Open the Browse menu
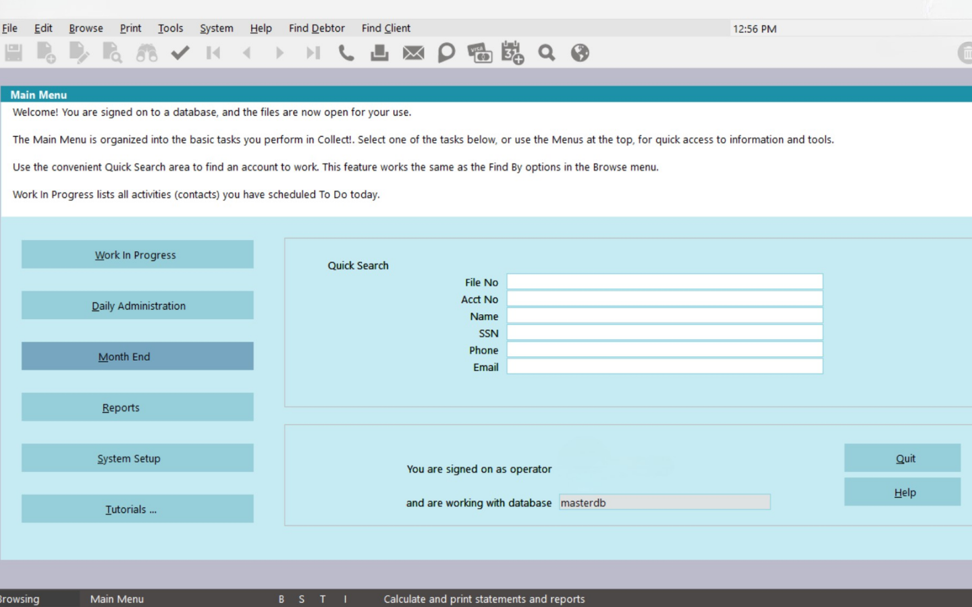This screenshot has width=972, height=607. (86, 28)
